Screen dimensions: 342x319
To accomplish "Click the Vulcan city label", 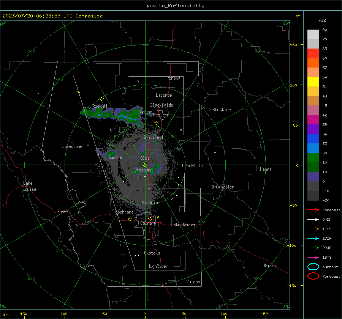I will (x=193, y=282).
